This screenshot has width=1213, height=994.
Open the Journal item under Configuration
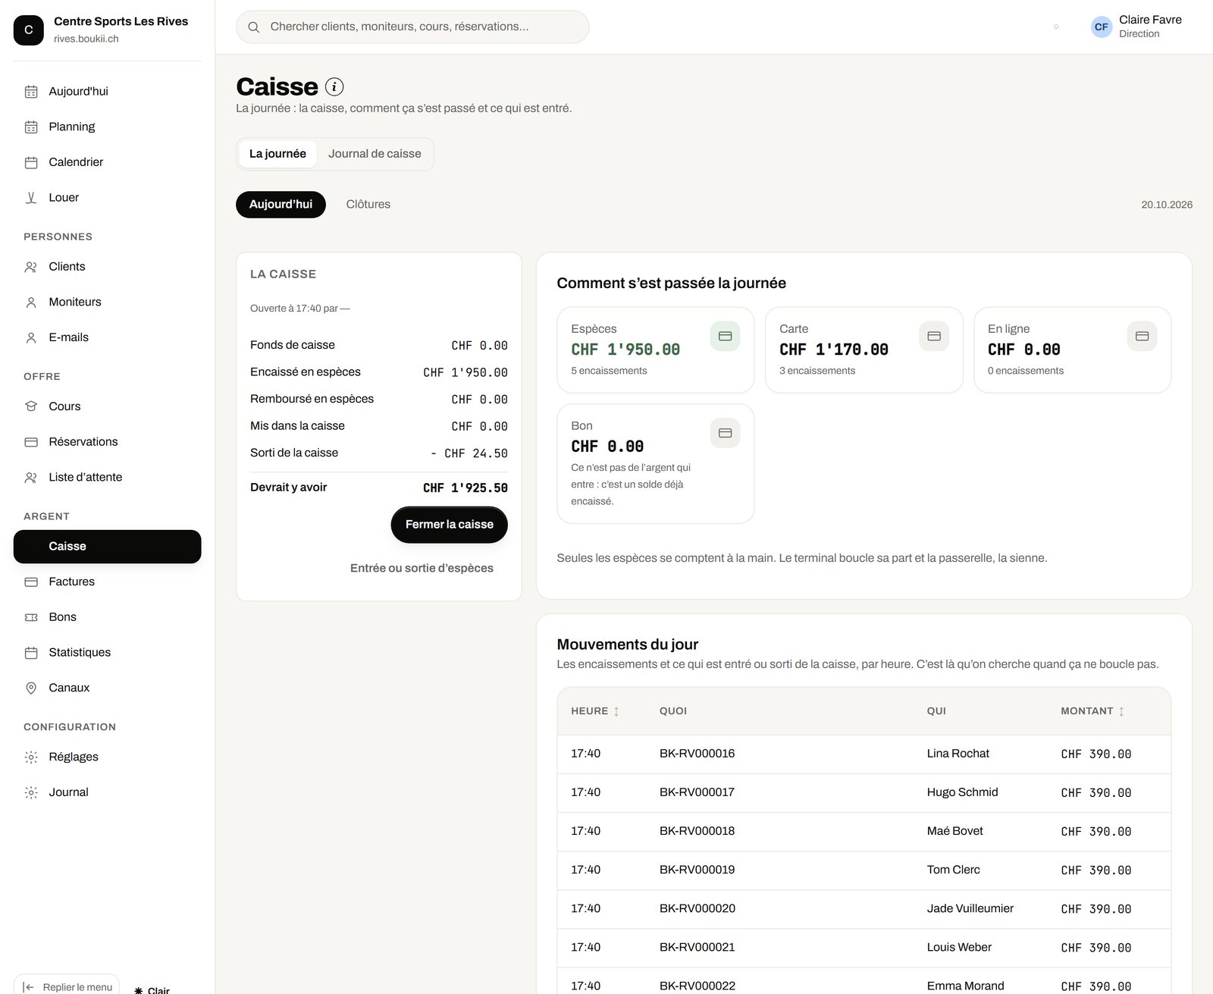(x=107, y=792)
